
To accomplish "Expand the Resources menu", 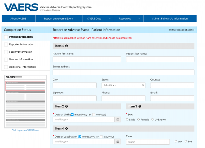I will pos(128,19).
